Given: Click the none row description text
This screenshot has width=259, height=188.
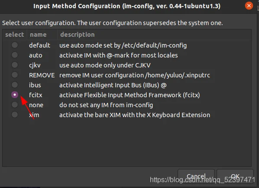Looking at the screenshot, I should pyautogui.click(x=106, y=105).
